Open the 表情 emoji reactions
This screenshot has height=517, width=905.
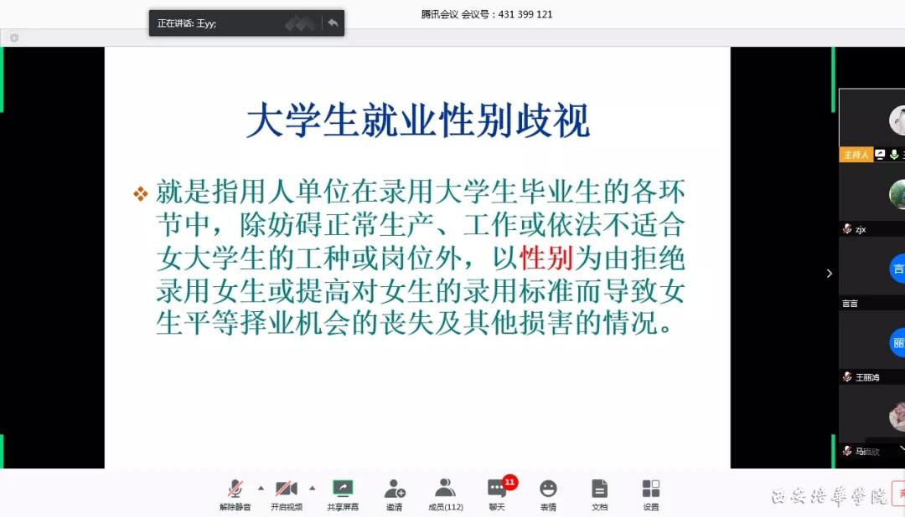point(548,494)
